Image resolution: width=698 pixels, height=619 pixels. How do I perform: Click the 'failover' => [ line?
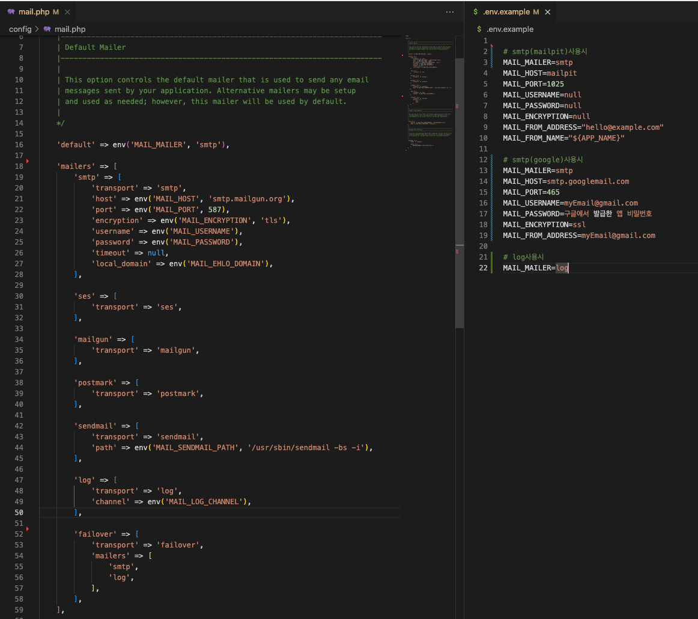point(106,534)
